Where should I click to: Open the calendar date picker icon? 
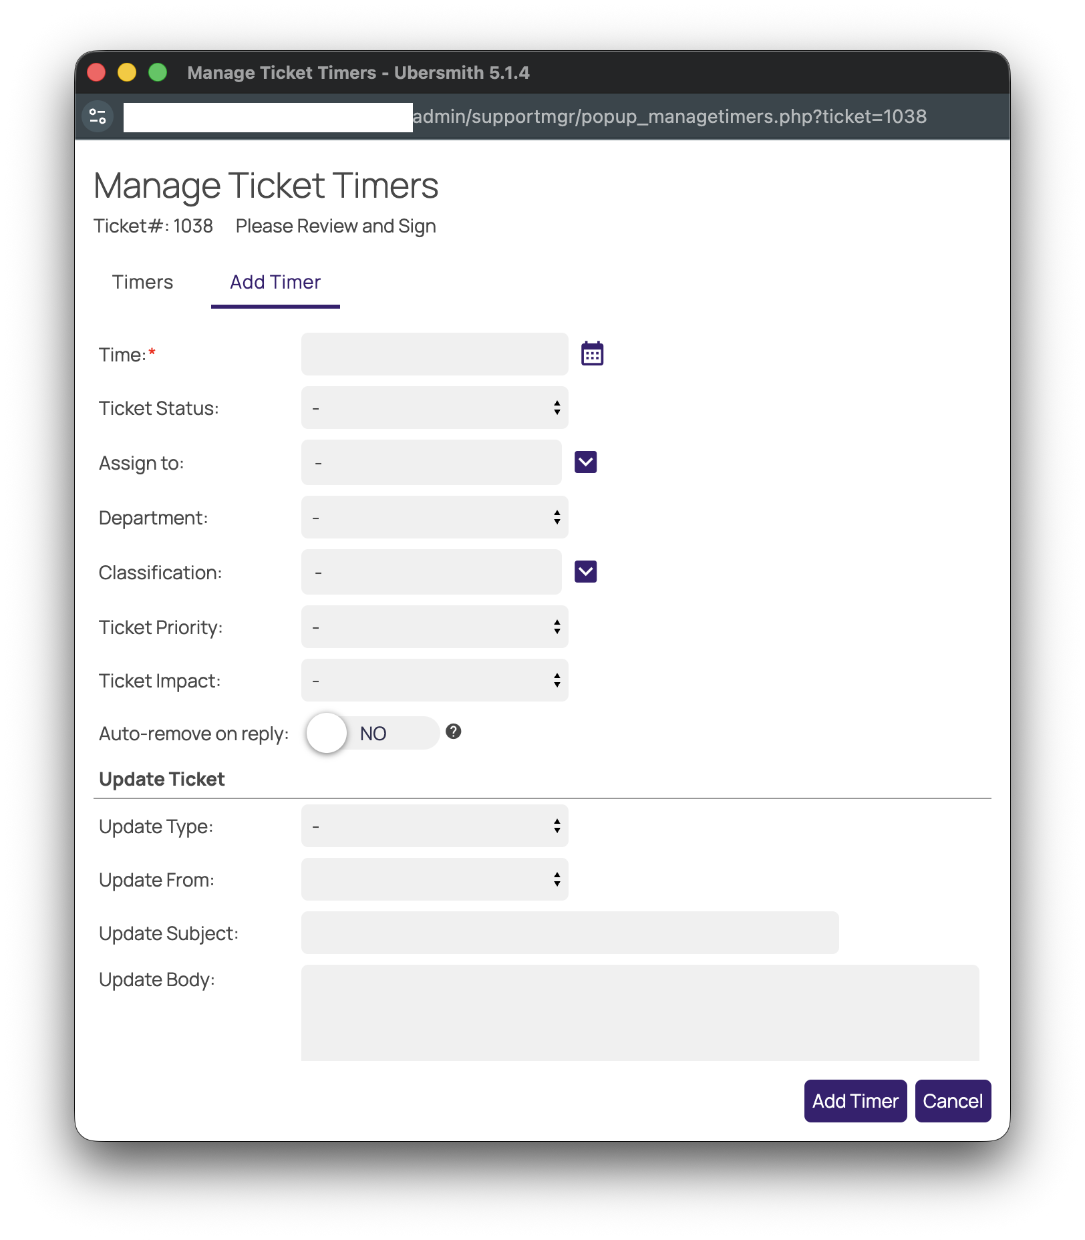pos(592,354)
